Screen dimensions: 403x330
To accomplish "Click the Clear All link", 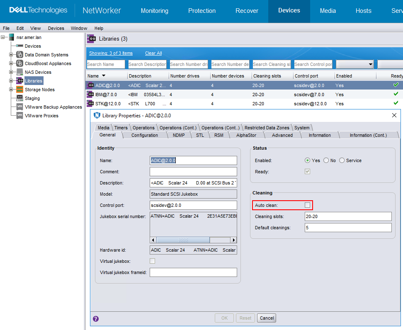I will [153, 53].
